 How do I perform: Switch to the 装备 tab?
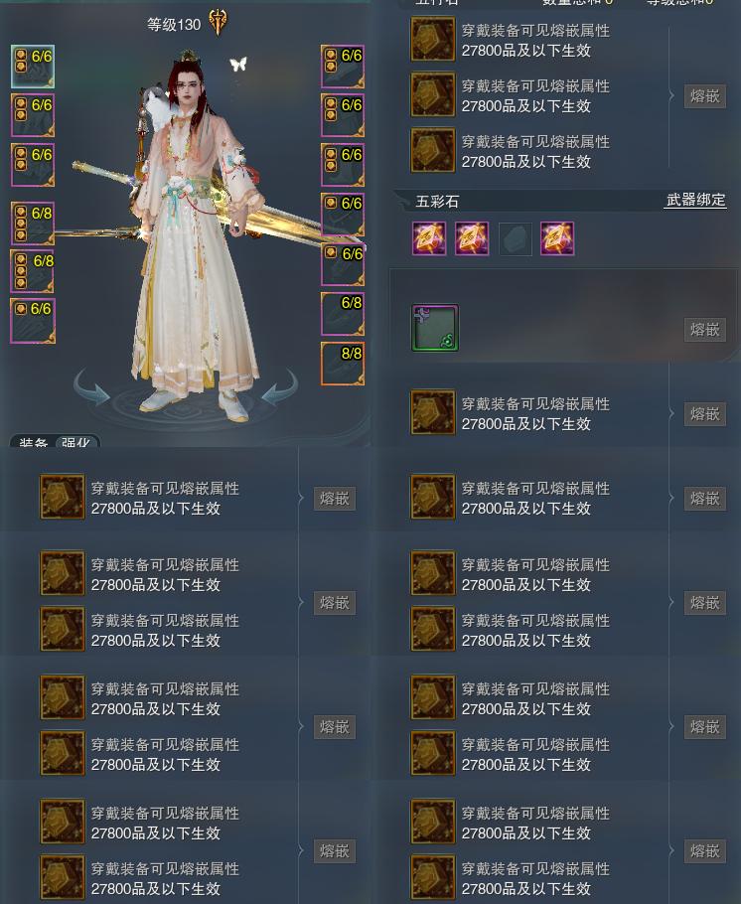(x=33, y=442)
